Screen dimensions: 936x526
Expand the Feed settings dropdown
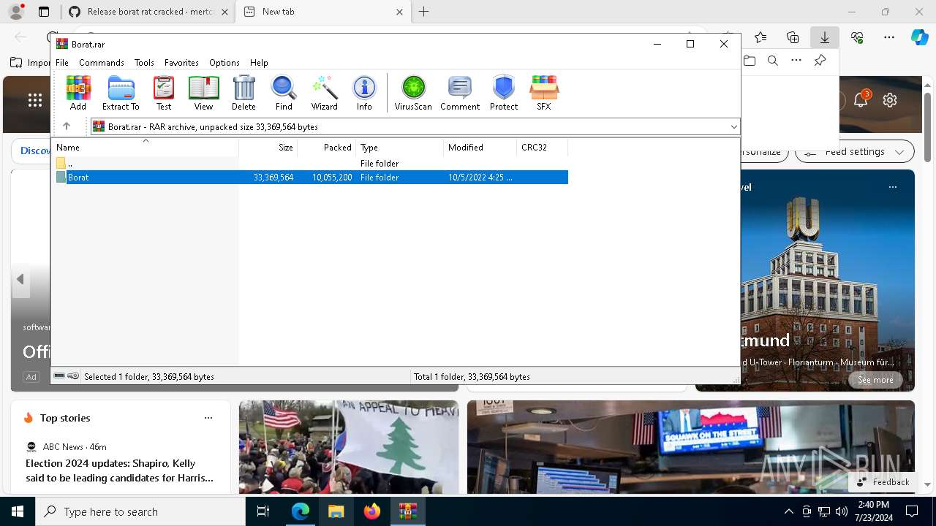899,152
